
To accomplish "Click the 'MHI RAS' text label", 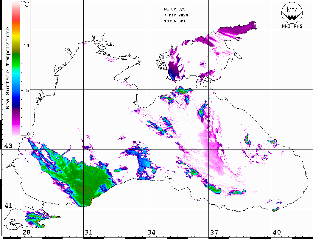I will (x=292, y=26).
